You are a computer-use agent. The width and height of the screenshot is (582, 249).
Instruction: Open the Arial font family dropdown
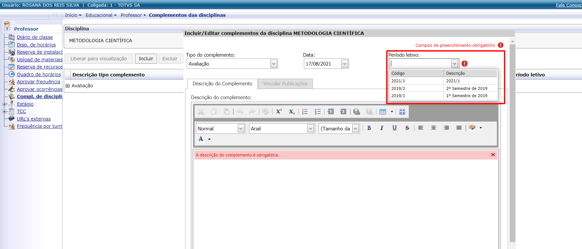[x=311, y=128]
